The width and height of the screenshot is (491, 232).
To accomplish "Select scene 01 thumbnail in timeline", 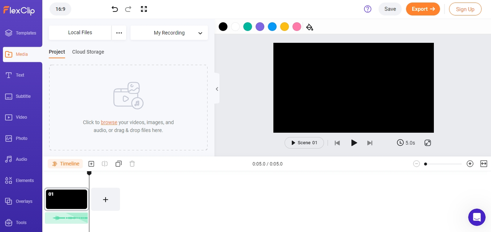I will click(x=66, y=199).
